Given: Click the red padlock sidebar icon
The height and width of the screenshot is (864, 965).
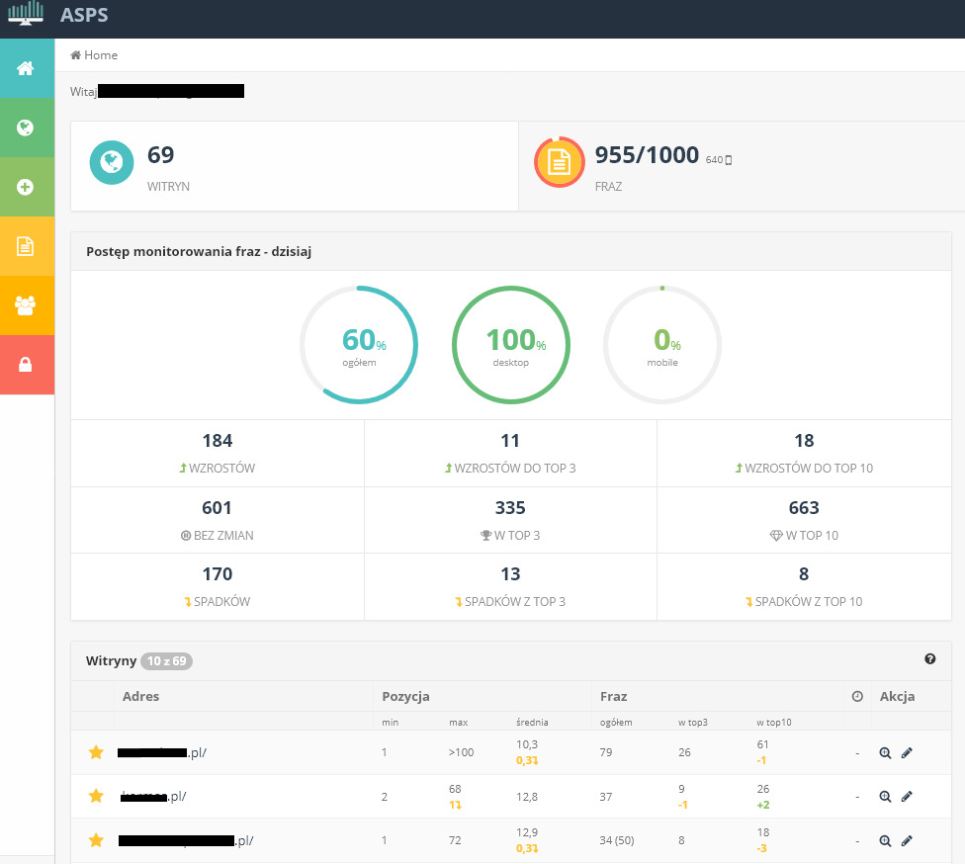Looking at the screenshot, I should (26, 365).
